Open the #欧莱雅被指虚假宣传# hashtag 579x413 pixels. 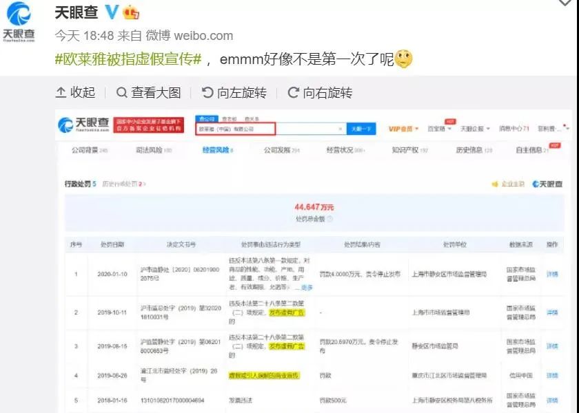click(x=128, y=59)
